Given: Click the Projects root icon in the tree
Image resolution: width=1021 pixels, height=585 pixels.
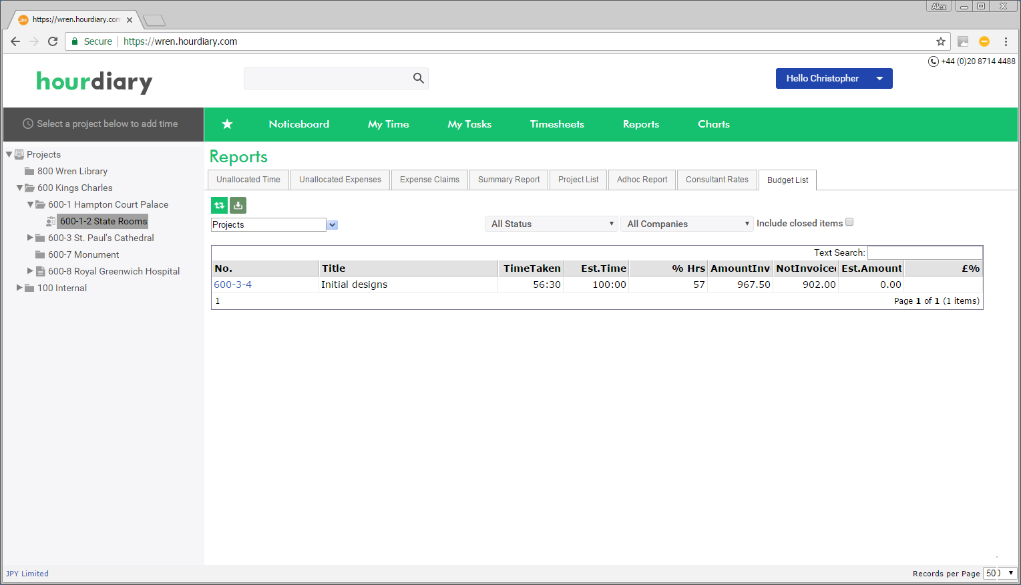Looking at the screenshot, I should point(21,154).
